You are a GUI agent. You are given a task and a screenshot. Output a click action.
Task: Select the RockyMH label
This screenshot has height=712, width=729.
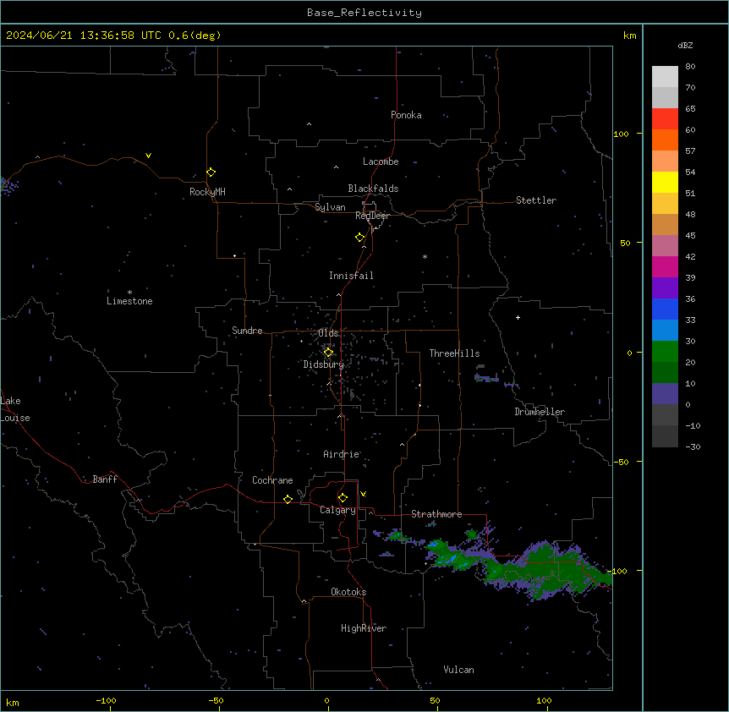coord(207,192)
